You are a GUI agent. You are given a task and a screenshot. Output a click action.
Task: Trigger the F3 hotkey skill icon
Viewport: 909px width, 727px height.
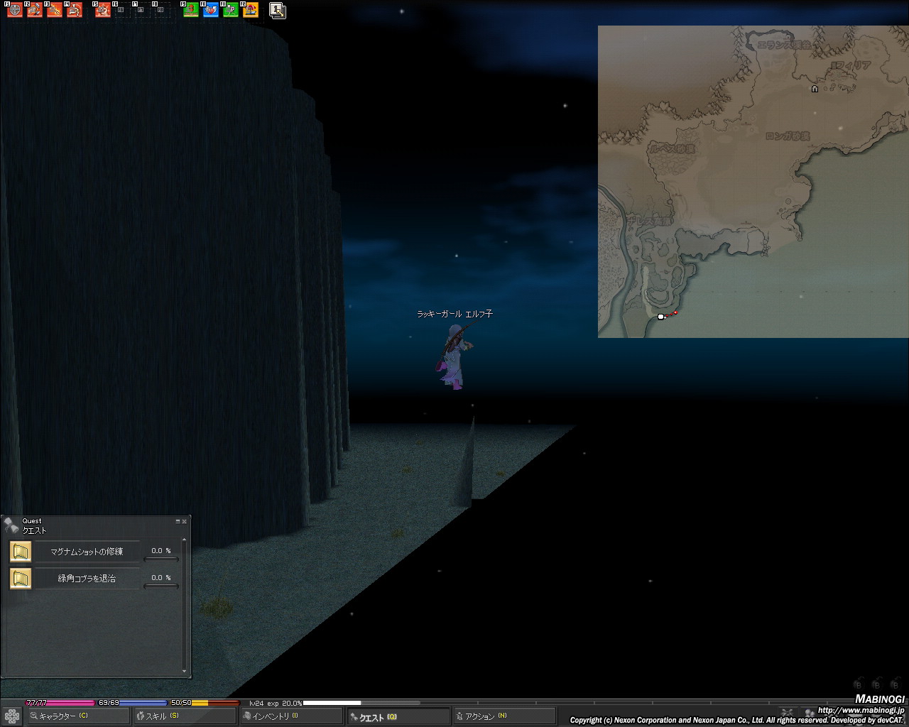pyautogui.click(x=55, y=11)
